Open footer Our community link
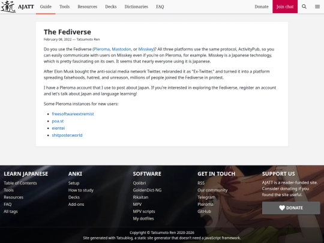324x243 pixels. 212,190
